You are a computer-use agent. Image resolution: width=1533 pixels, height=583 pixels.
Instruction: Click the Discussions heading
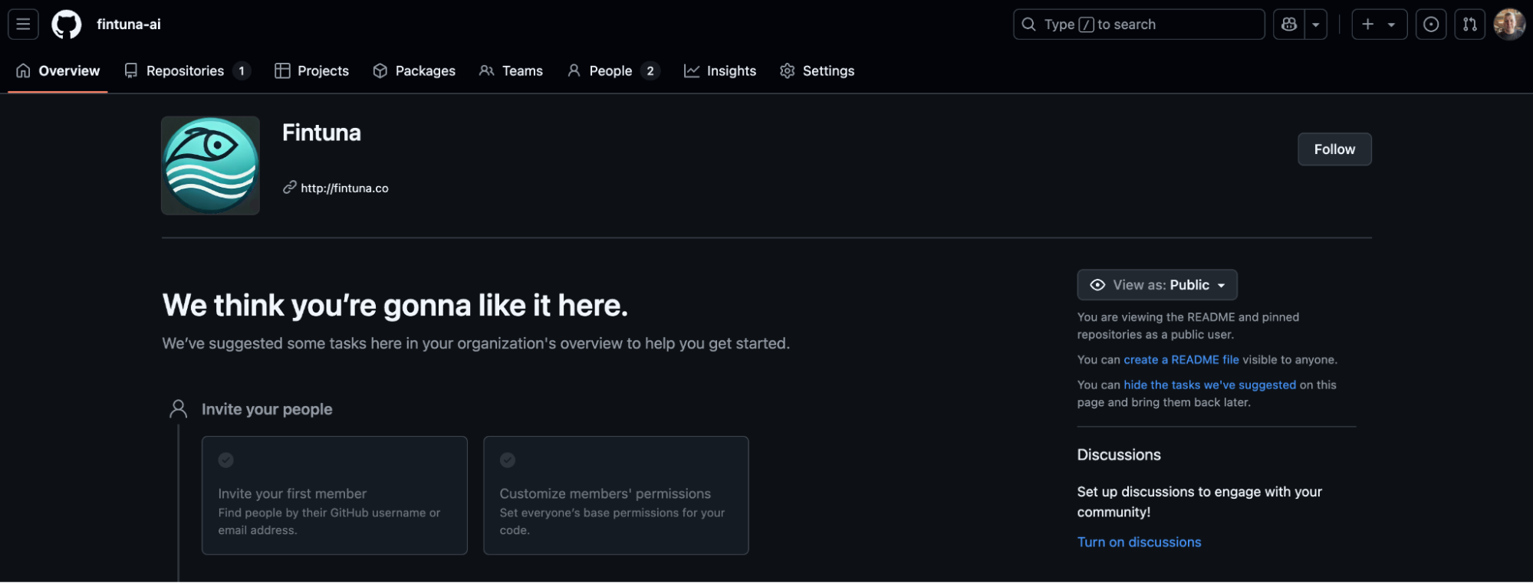(x=1119, y=455)
